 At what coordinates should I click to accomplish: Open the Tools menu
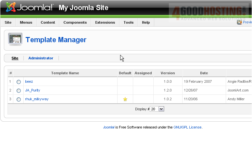[x=129, y=22]
